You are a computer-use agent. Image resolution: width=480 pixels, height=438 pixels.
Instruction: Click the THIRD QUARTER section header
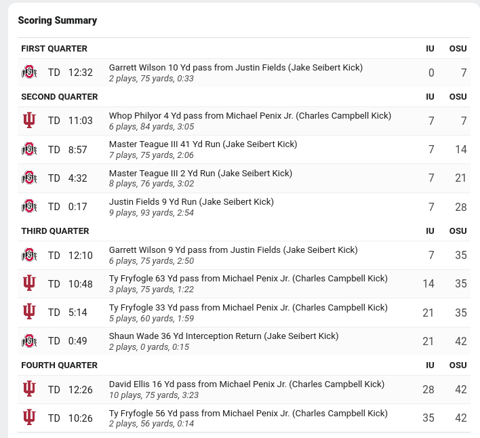click(55, 231)
